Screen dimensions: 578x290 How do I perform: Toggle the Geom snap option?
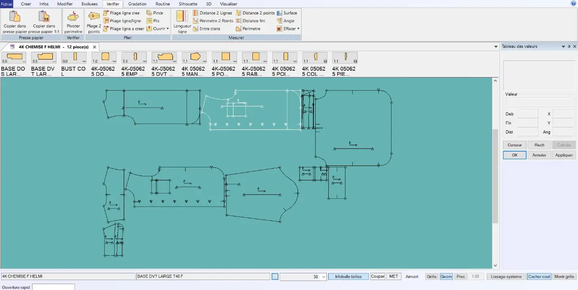click(x=446, y=276)
